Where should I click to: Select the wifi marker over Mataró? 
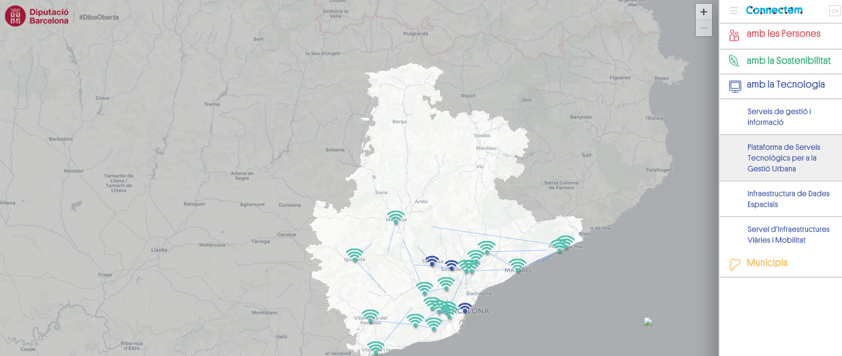518,265
